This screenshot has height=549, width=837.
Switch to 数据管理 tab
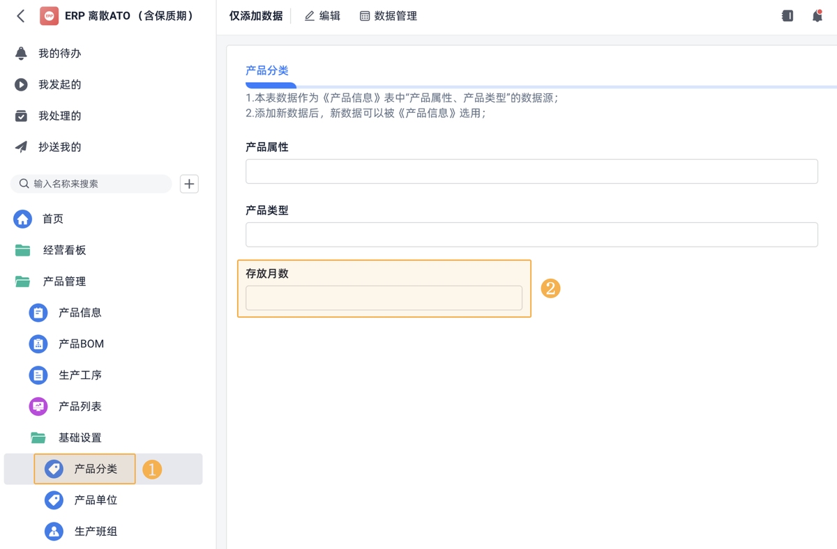389,16
